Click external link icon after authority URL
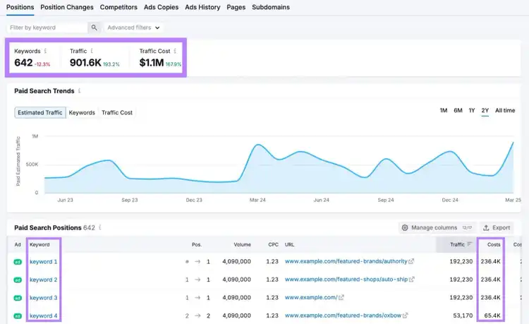Image resolution: width=529 pixels, height=324 pixels. point(411,261)
